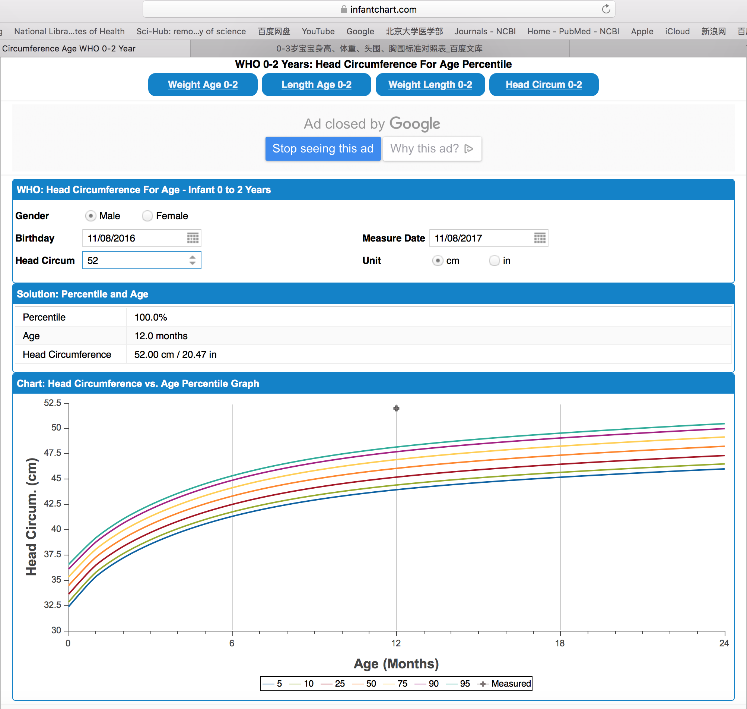
Task: Click the lock icon in address bar
Action: 344,9
